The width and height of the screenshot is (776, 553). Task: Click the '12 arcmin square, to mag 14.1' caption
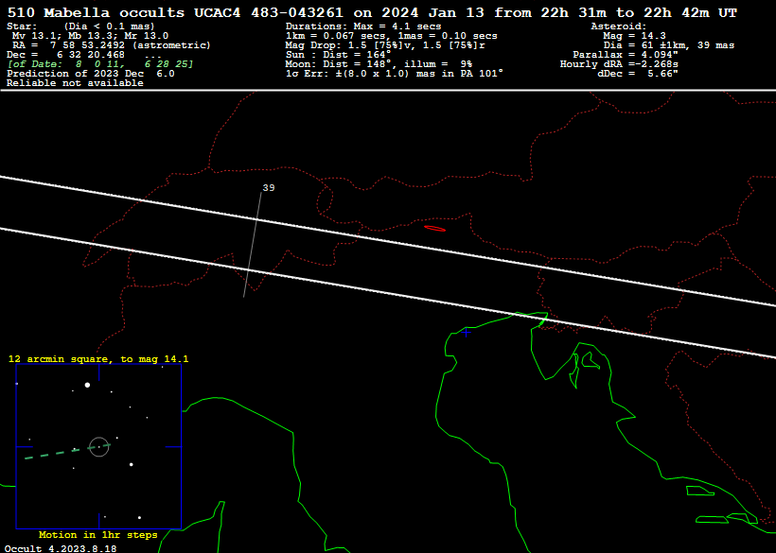98,359
